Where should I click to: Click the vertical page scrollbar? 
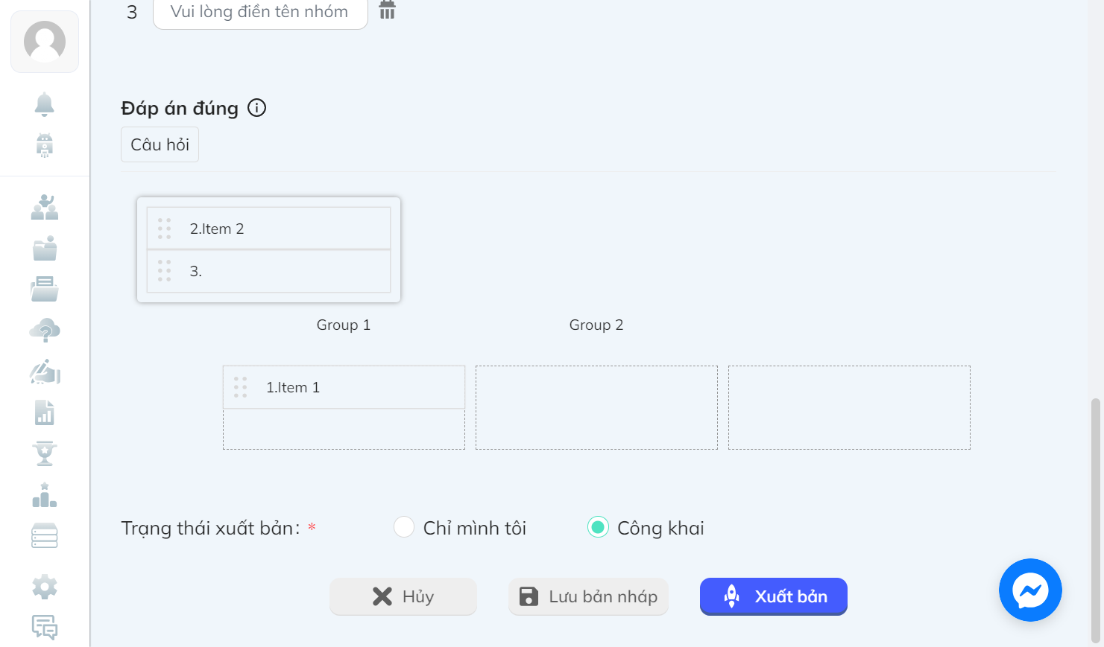1095,520
